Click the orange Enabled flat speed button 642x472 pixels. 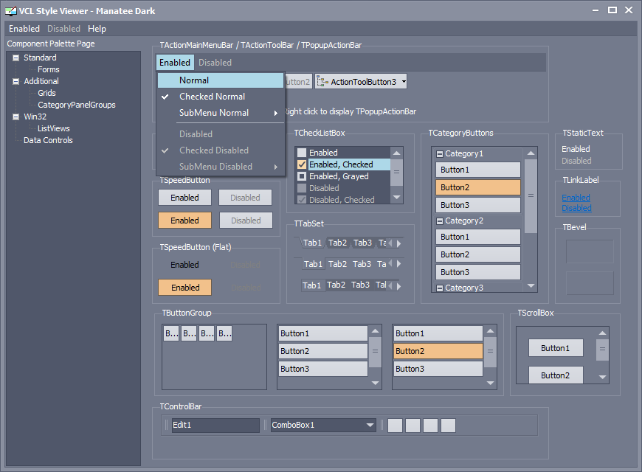[184, 288]
